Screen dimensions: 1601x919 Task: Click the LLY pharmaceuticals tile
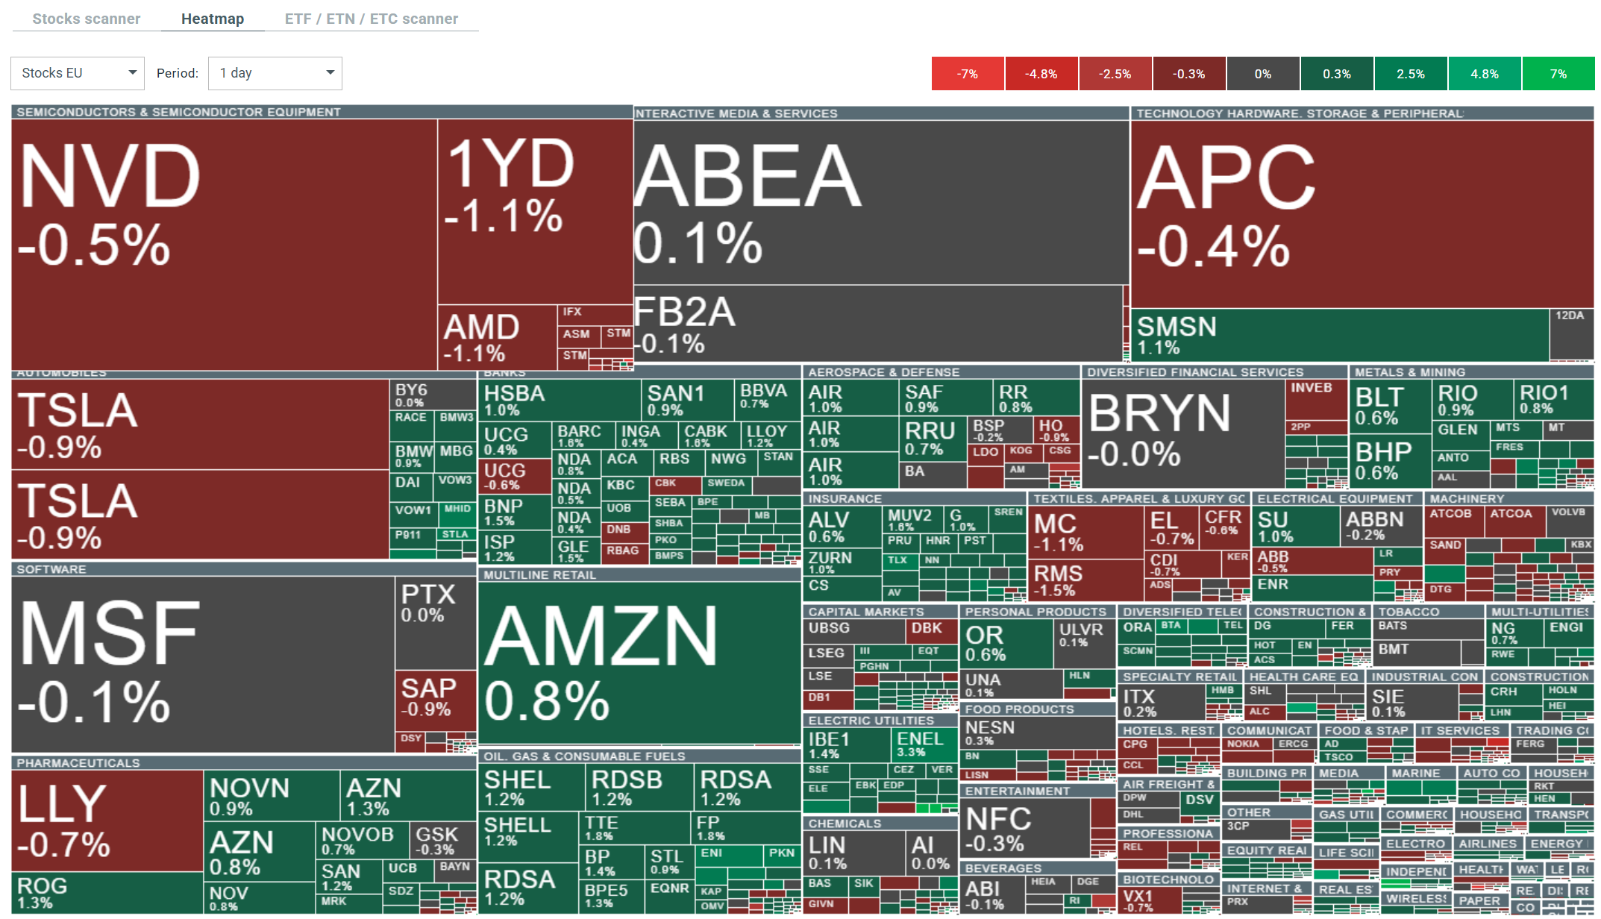[x=107, y=821]
